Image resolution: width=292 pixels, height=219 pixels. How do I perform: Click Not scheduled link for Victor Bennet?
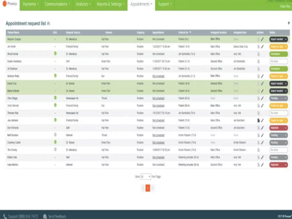158,106
